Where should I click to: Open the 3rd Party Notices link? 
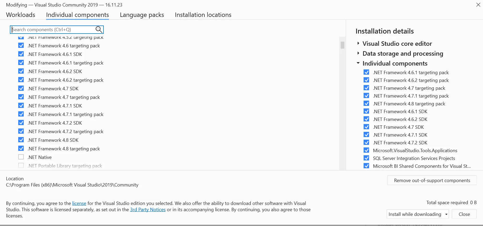click(x=148, y=210)
